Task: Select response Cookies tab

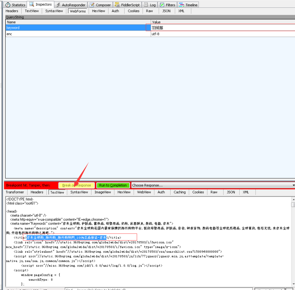Action: (x=198, y=192)
